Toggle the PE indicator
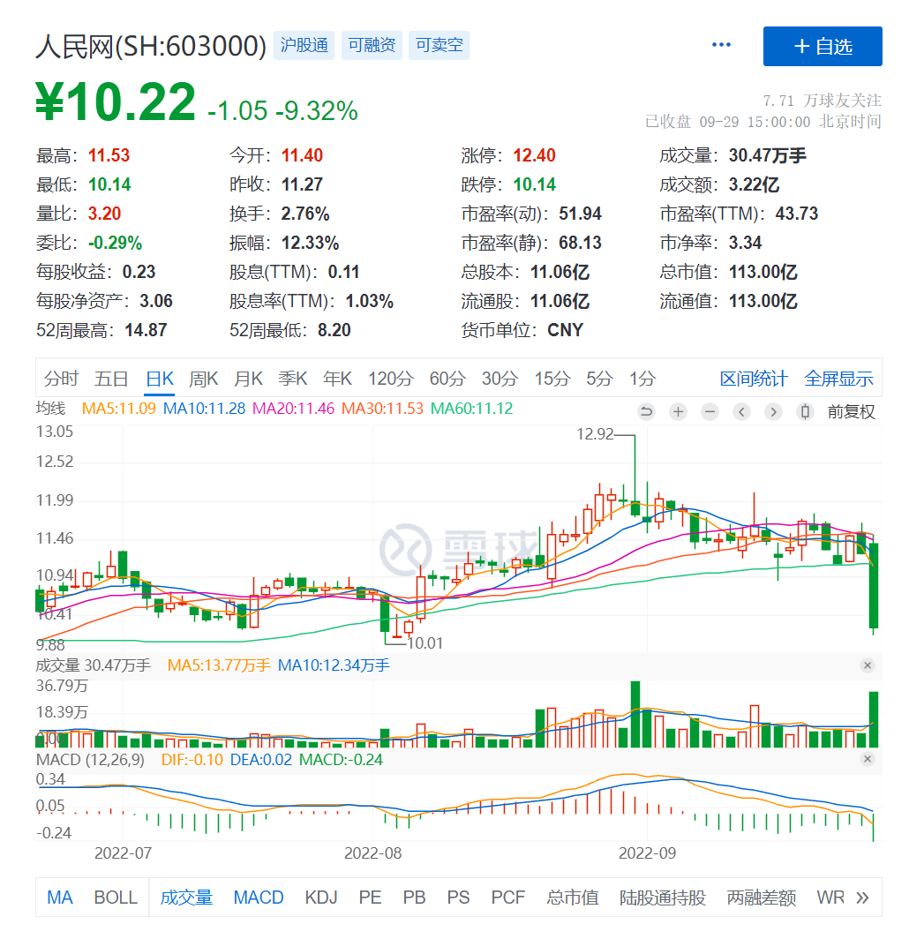 370,897
